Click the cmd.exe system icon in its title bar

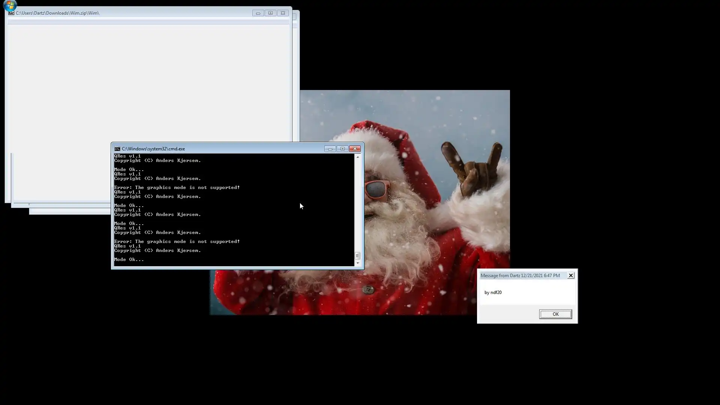117,149
